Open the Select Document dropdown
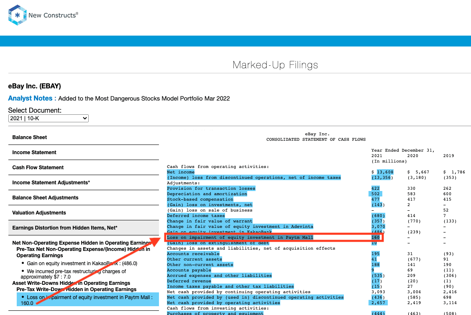471x315 pixels. tap(49, 119)
